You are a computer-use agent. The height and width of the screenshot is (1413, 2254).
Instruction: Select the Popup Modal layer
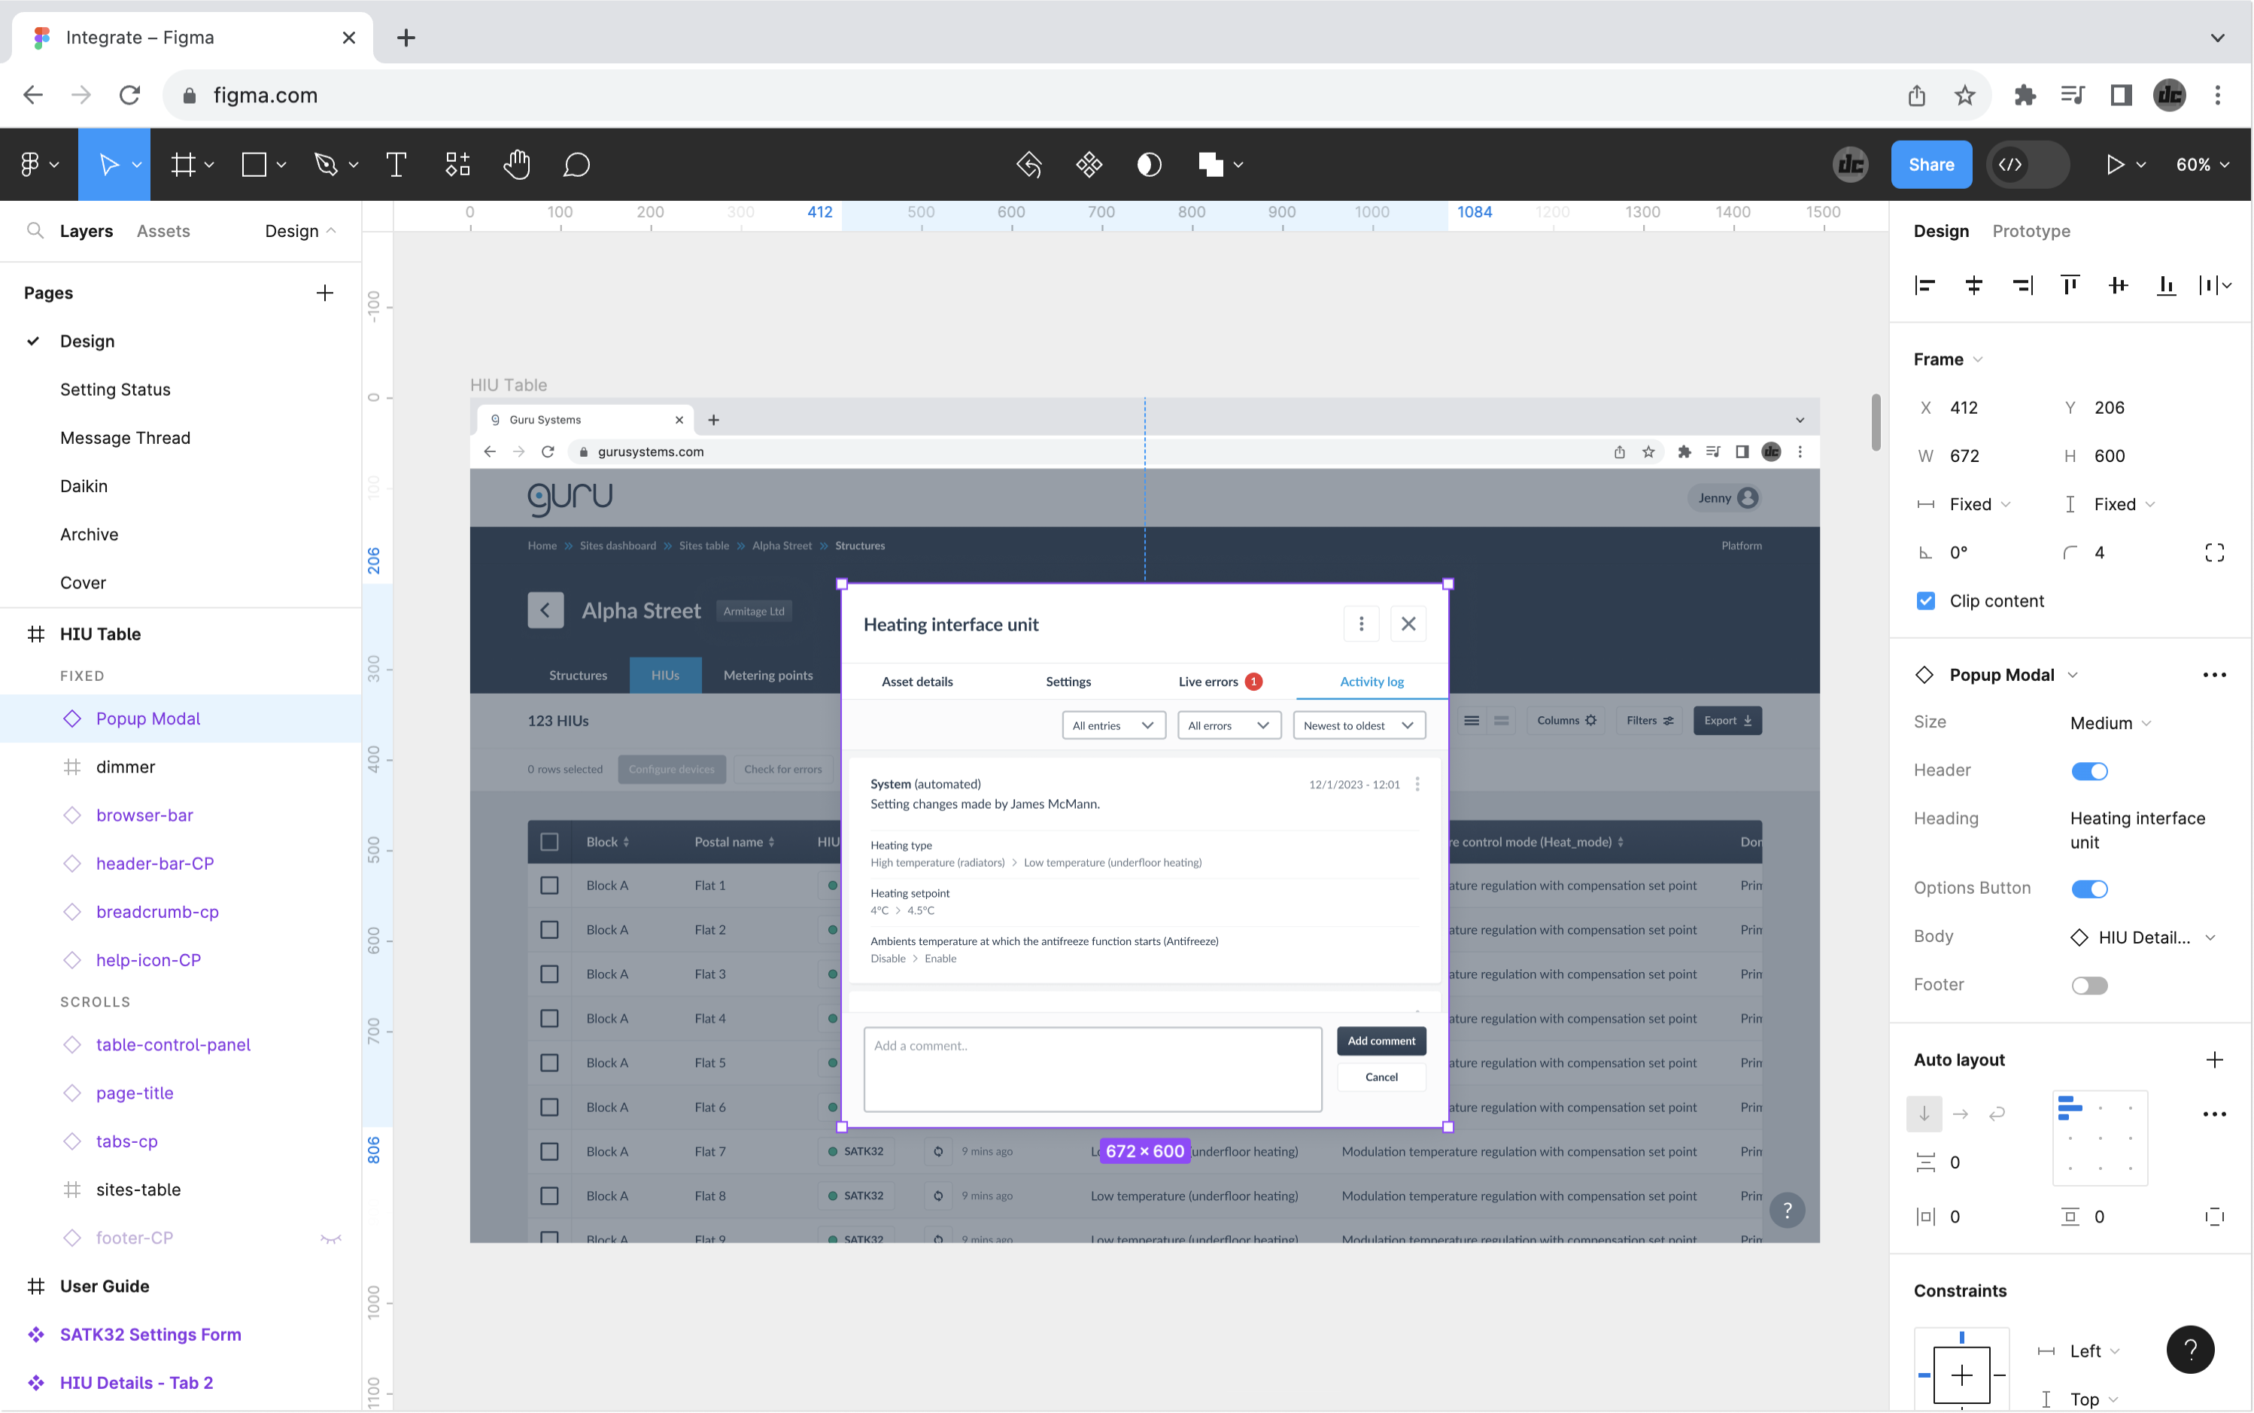pyautogui.click(x=181, y=719)
